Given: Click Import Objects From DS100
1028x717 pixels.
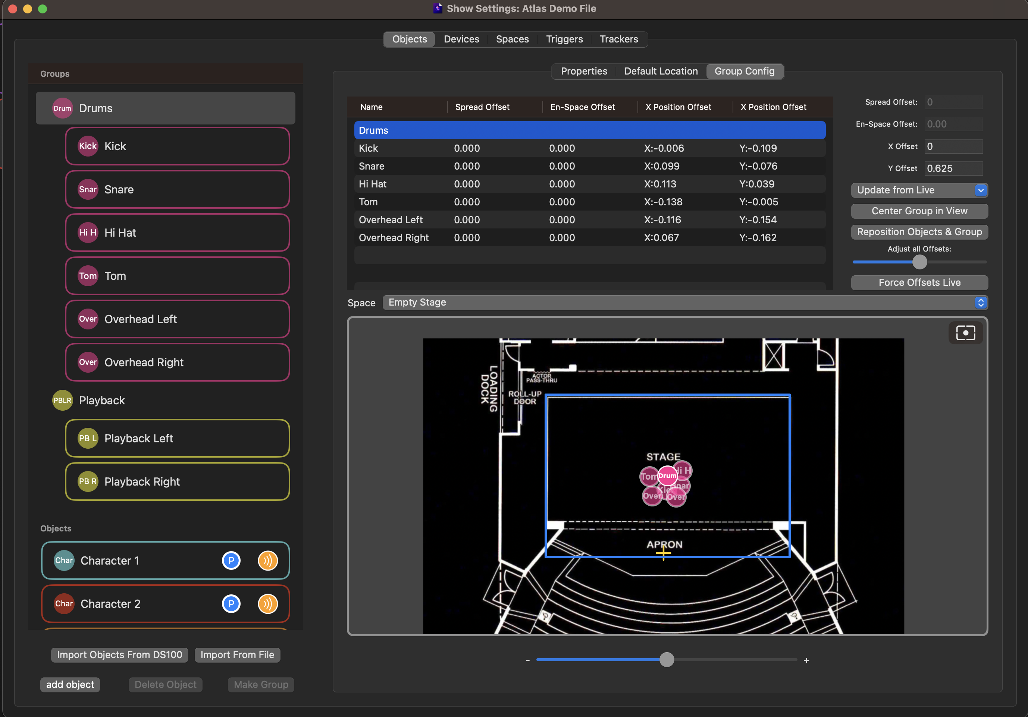Looking at the screenshot, I should pyautogui.click(x=119, y=655).
